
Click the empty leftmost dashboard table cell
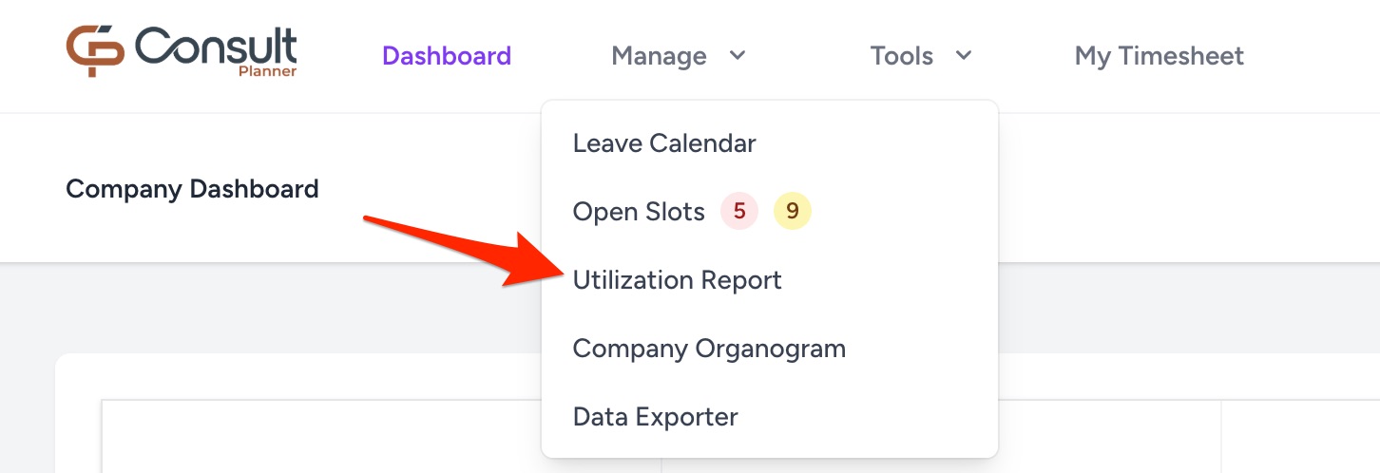click(x=314, y=437)
